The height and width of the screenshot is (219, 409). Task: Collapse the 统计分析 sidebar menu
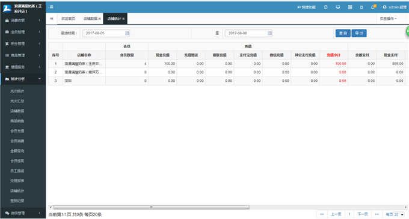(x=23, y=79)
